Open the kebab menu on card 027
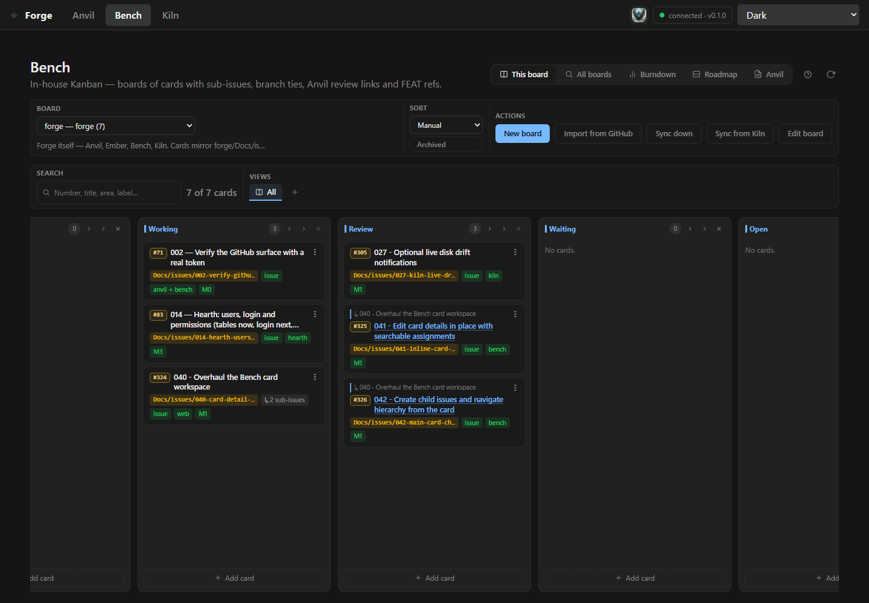Viewport: 869px width, 603px height. click(515, 253)
